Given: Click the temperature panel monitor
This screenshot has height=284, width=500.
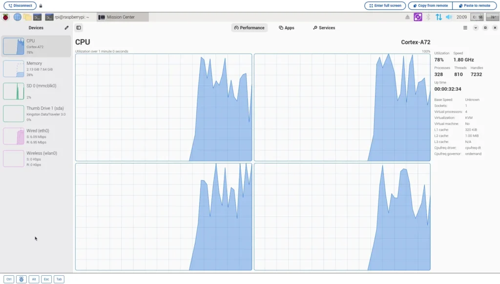Looking at the screenshot, I should [x=493, y=17].
